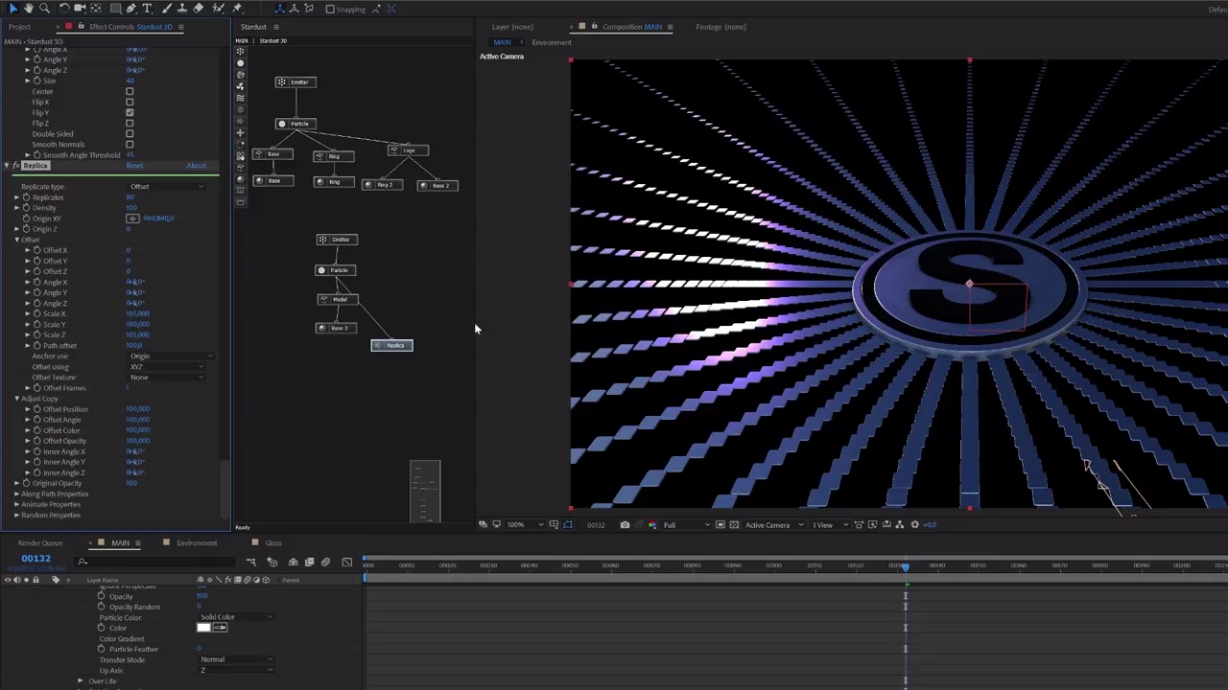1228x690 pixels.
Task: Select the Logo model node
Action: click(409, 150)
